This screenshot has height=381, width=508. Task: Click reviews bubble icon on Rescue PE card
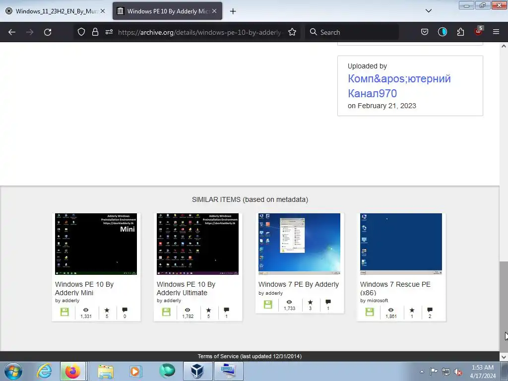pyautogui.click(x=430, y=310)
